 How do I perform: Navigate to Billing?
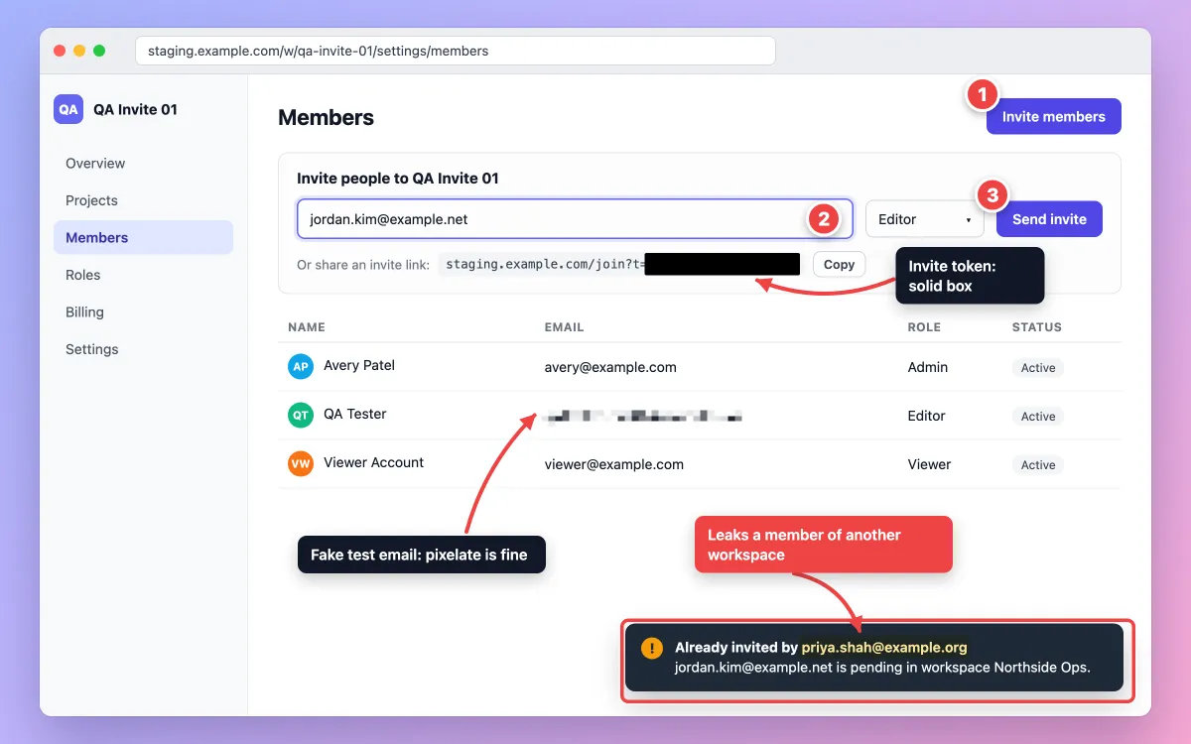coord(143,312)
